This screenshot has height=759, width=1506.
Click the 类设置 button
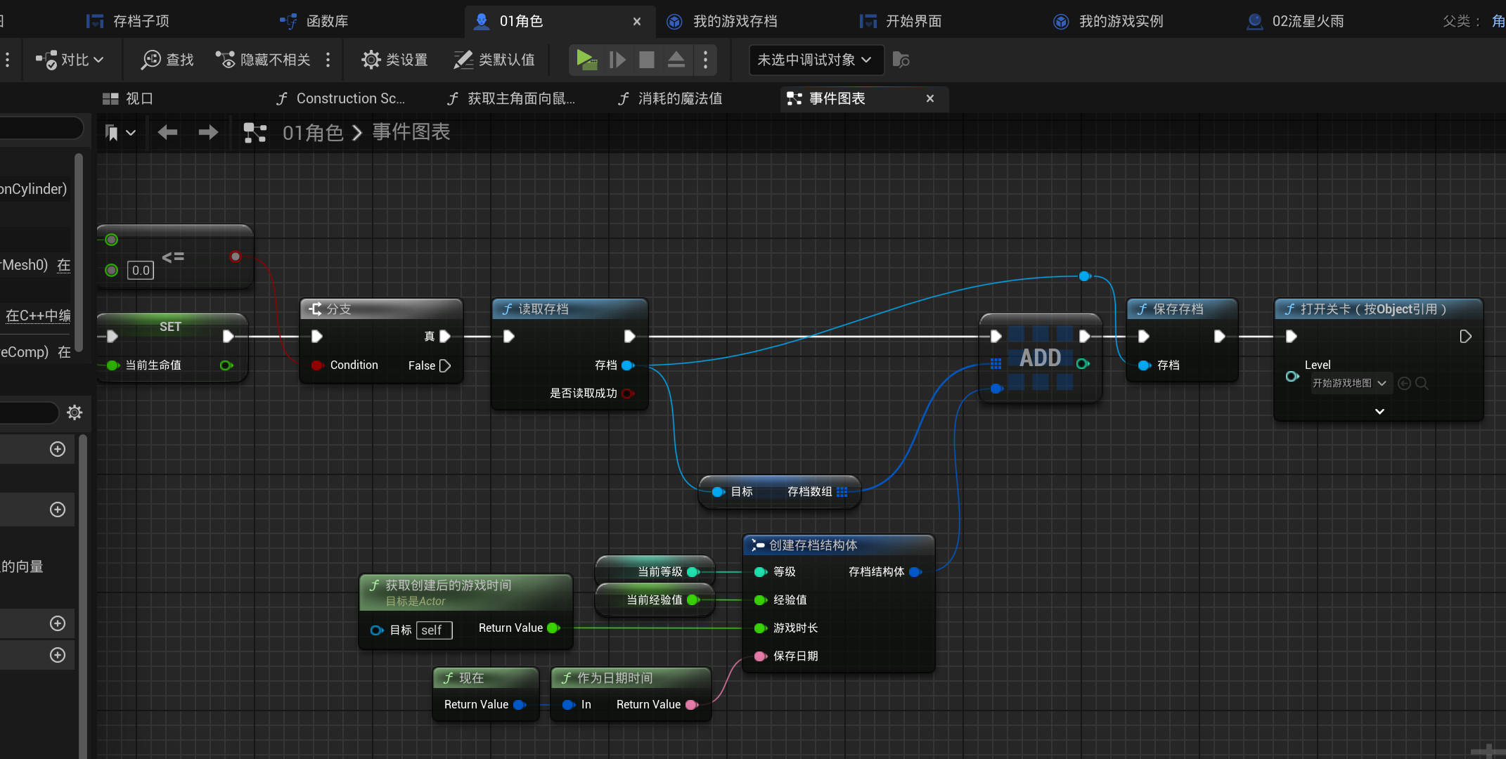coord(395,60)
